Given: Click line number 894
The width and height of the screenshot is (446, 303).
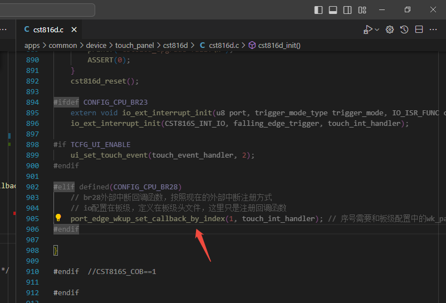Looking at the screenshot, I should tap(32, 102).
